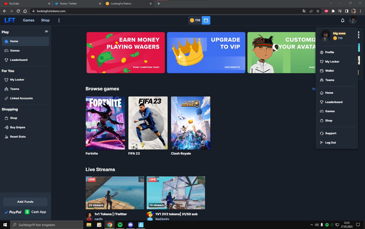Reload the page

18,11
